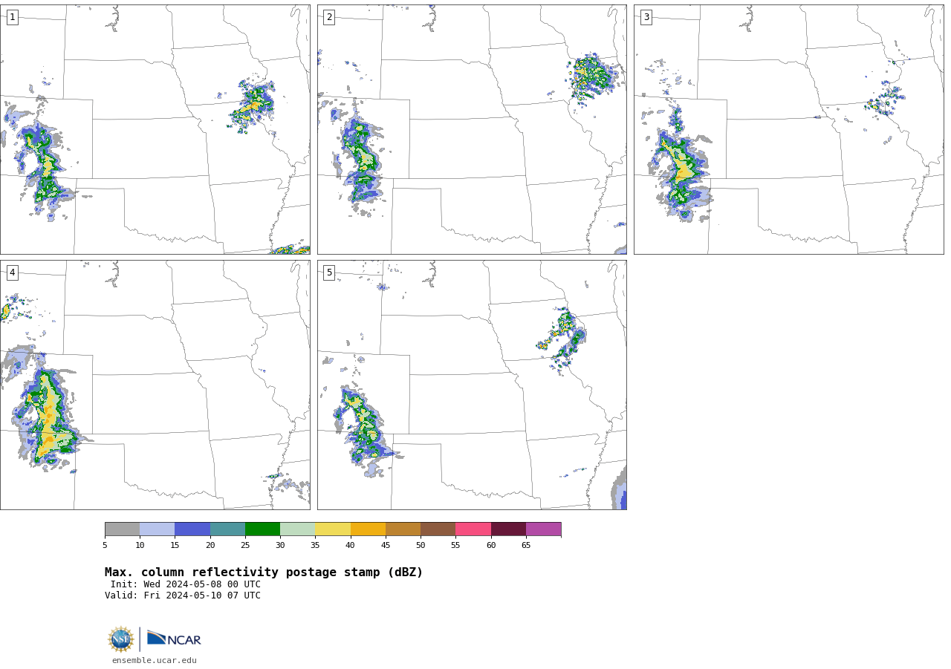Click the blue 15-20 dBZ color swatch
This screenshot has height=669, width=951.
click(x=192, y=529)
